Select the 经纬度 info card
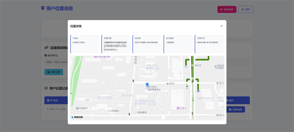 [x=147, y=44]
